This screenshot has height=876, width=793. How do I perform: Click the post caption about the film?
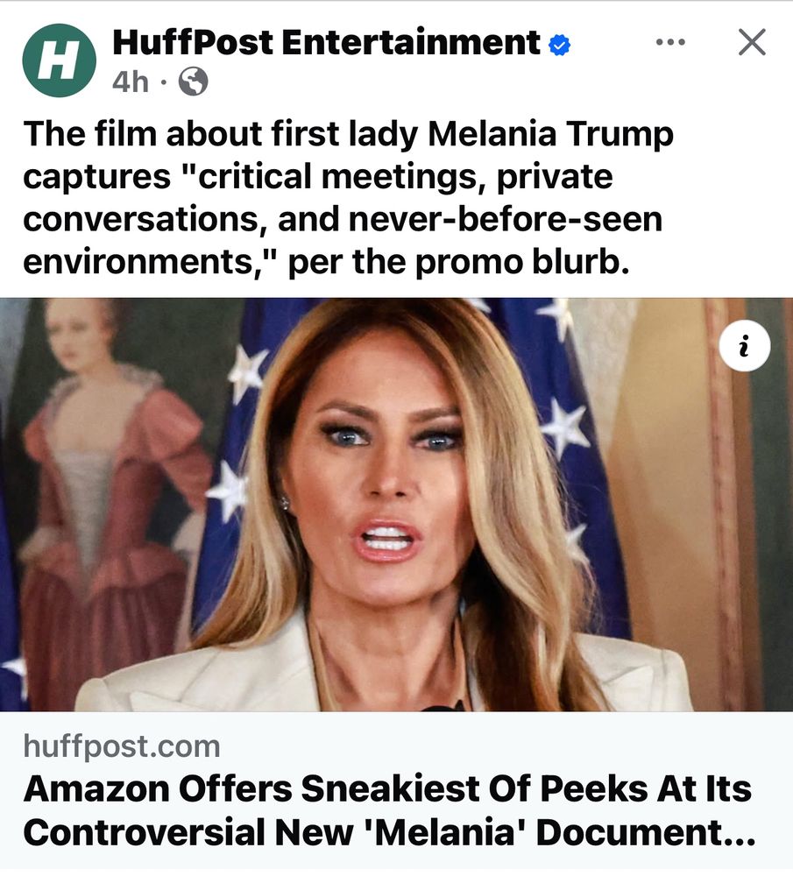pyautogui.click(x=348, y=198)
